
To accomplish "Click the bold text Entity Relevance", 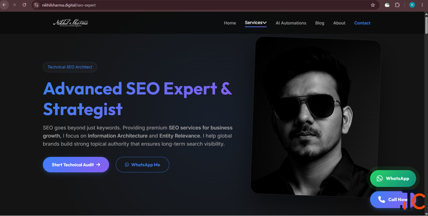I will tap(179, 136).
